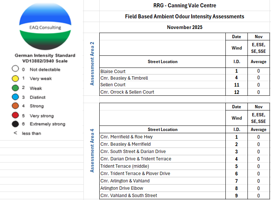Image resolution: width=271 pixels, height=200 pixels.
Task: Select the 'RRG - Canning Vale Centre' title cell
Action: 184,6
